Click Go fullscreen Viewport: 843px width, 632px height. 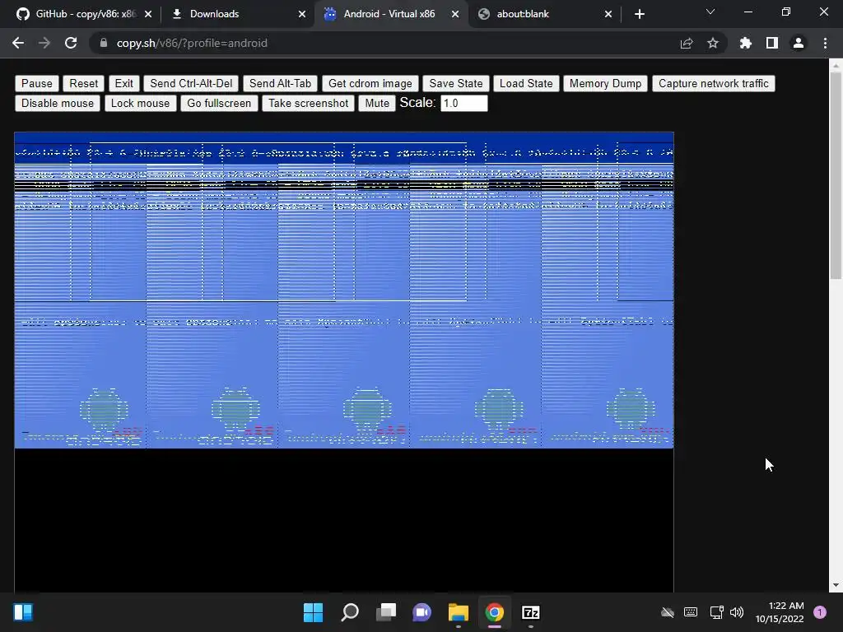click(x=219, y=103)
